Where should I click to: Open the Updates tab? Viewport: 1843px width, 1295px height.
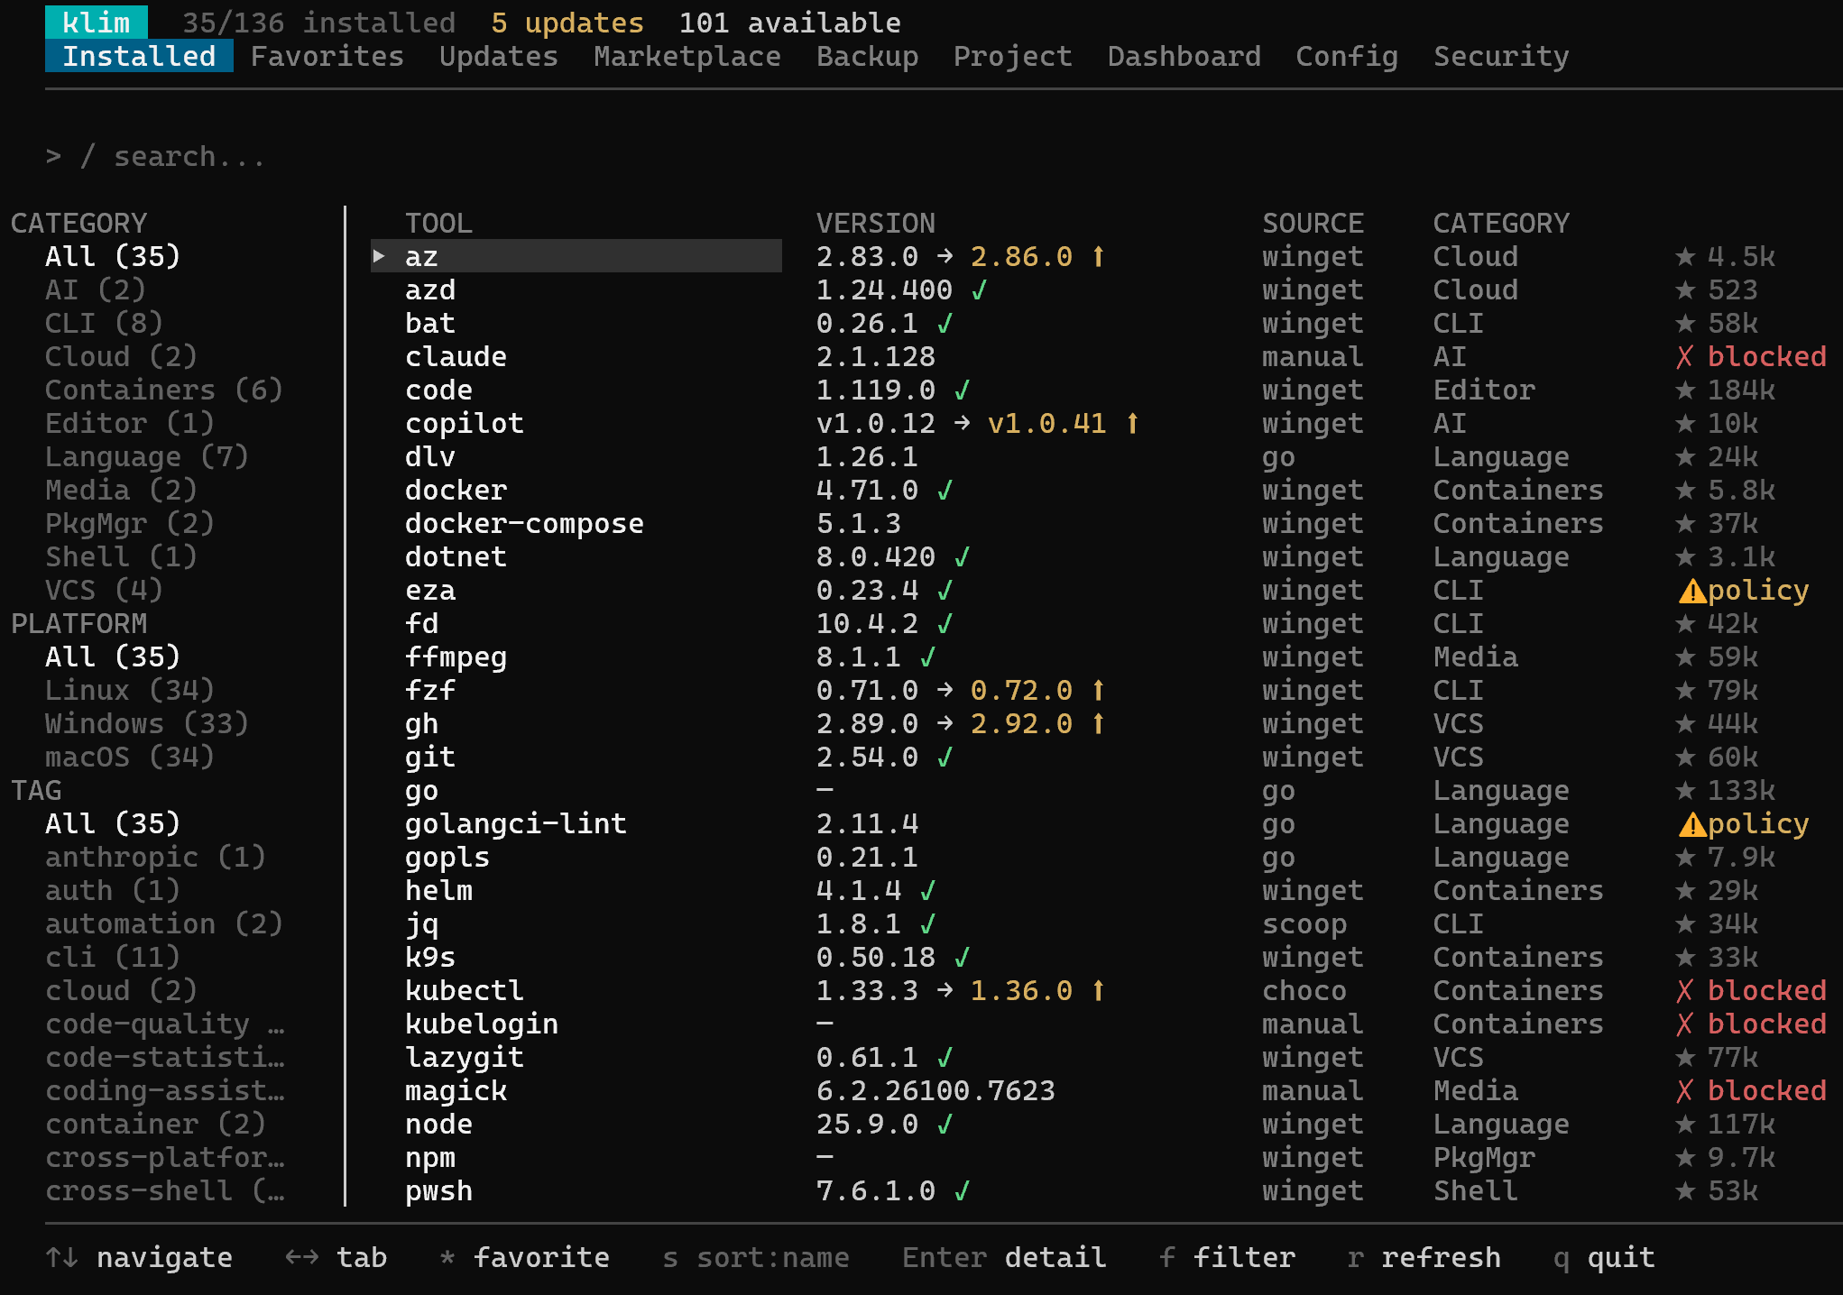click(x=498, y=57)
